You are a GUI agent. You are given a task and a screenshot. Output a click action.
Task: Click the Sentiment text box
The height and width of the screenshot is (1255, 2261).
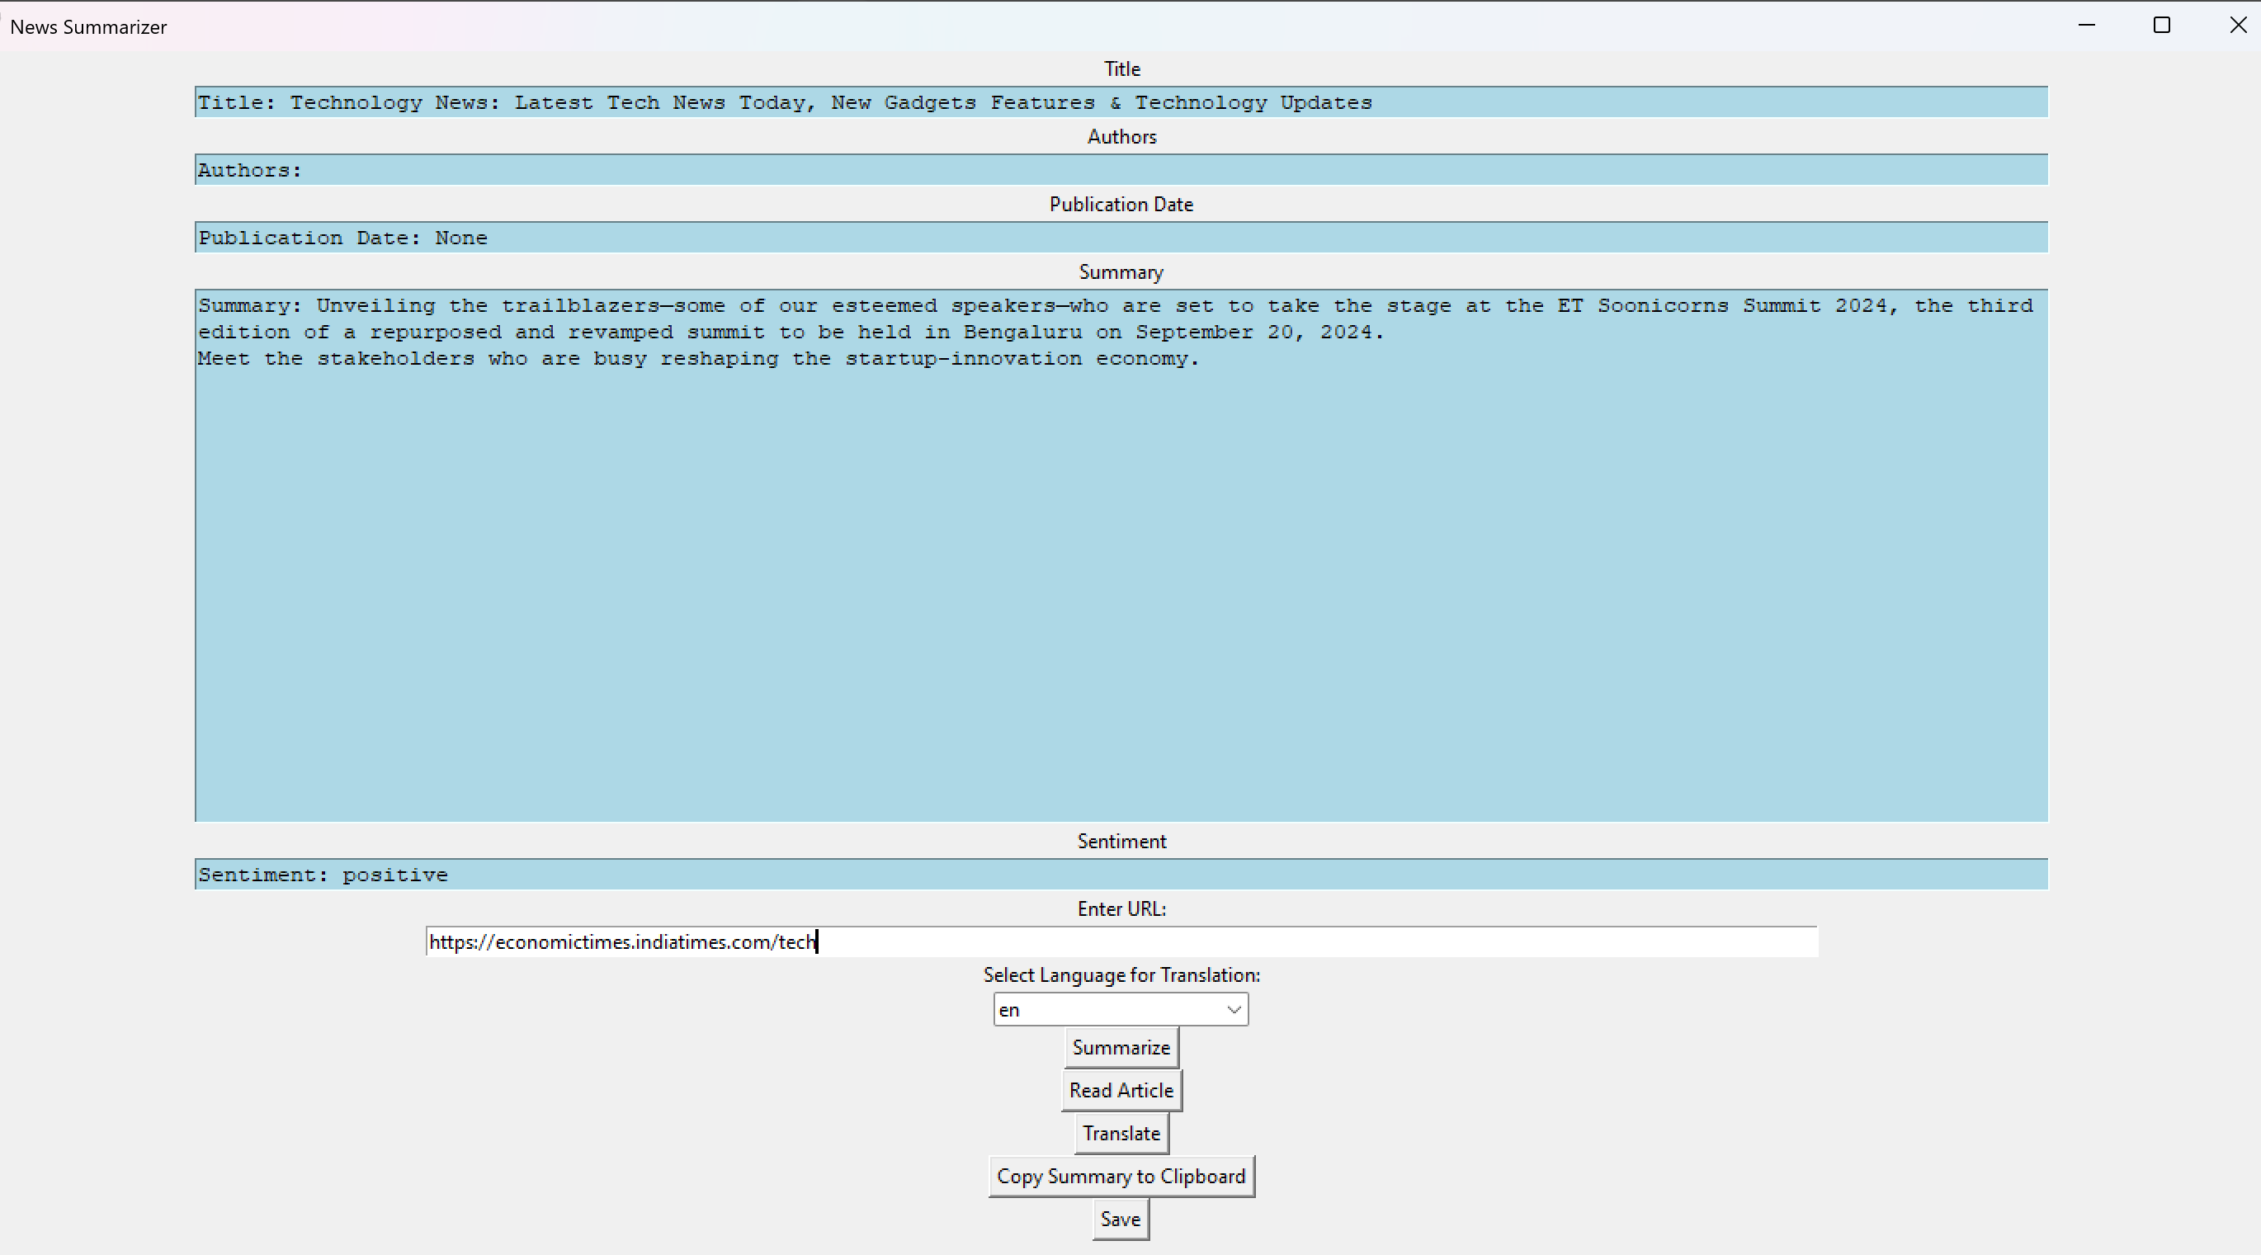1121,875
